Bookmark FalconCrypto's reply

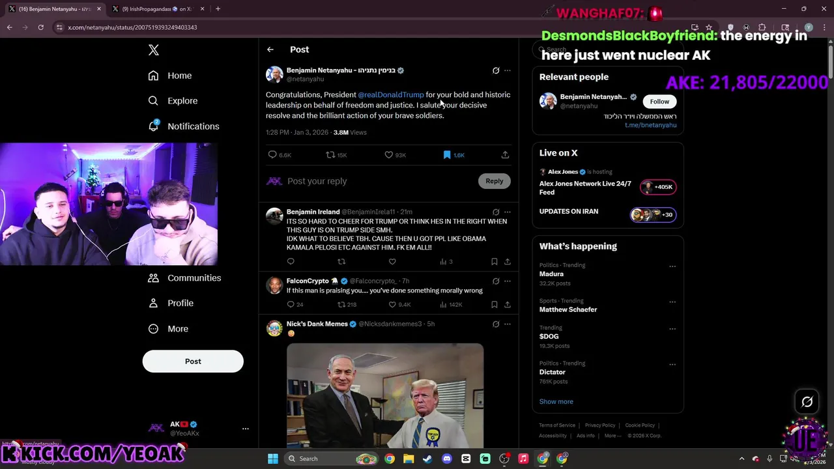495,305
